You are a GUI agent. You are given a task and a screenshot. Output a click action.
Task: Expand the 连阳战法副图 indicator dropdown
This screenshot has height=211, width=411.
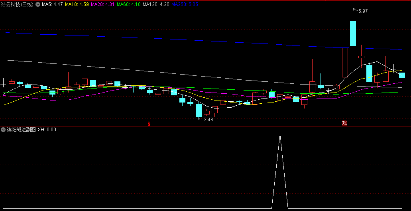tap(4, 130)
